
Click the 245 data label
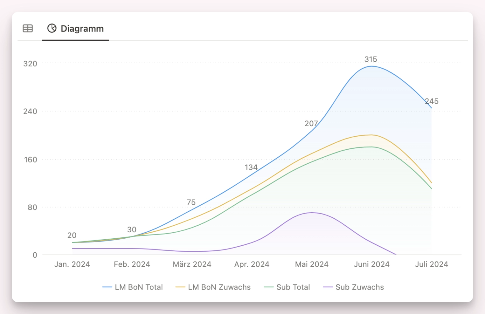click(432, 101)
